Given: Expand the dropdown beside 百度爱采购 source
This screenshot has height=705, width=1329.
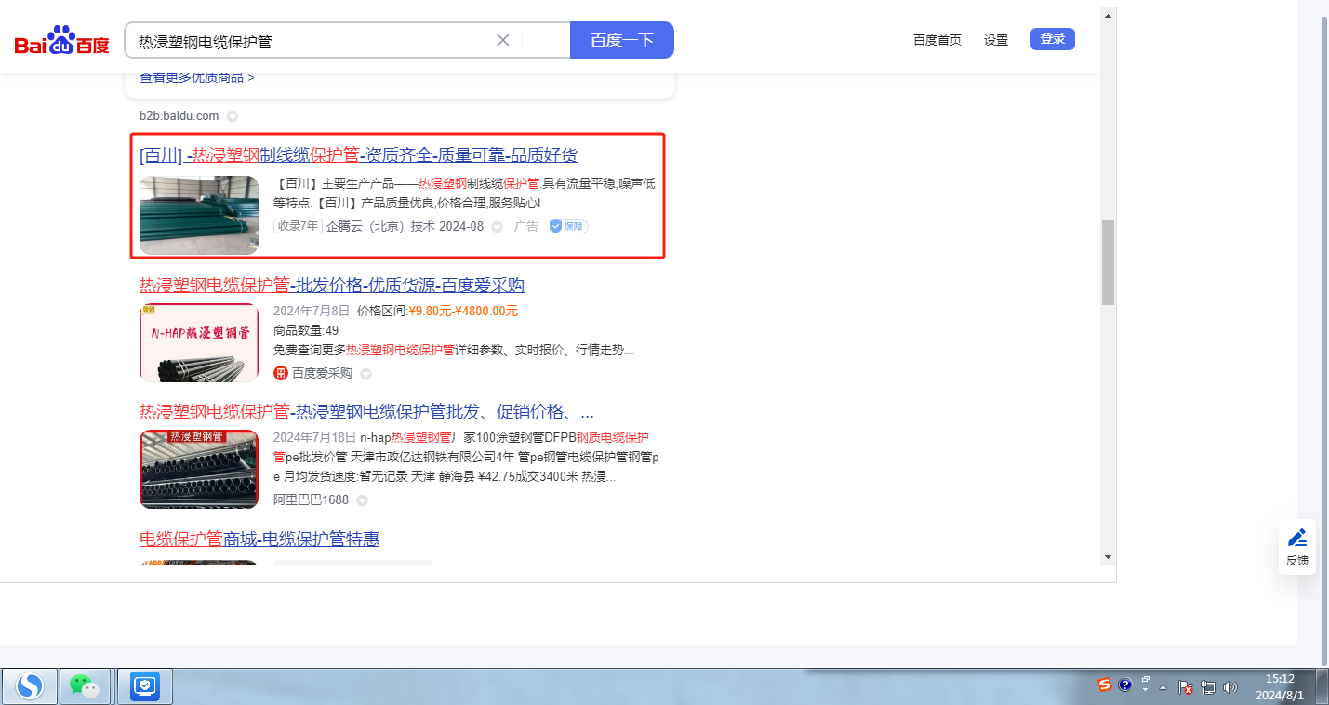Looking at the screenshot, I should [365, 374].
